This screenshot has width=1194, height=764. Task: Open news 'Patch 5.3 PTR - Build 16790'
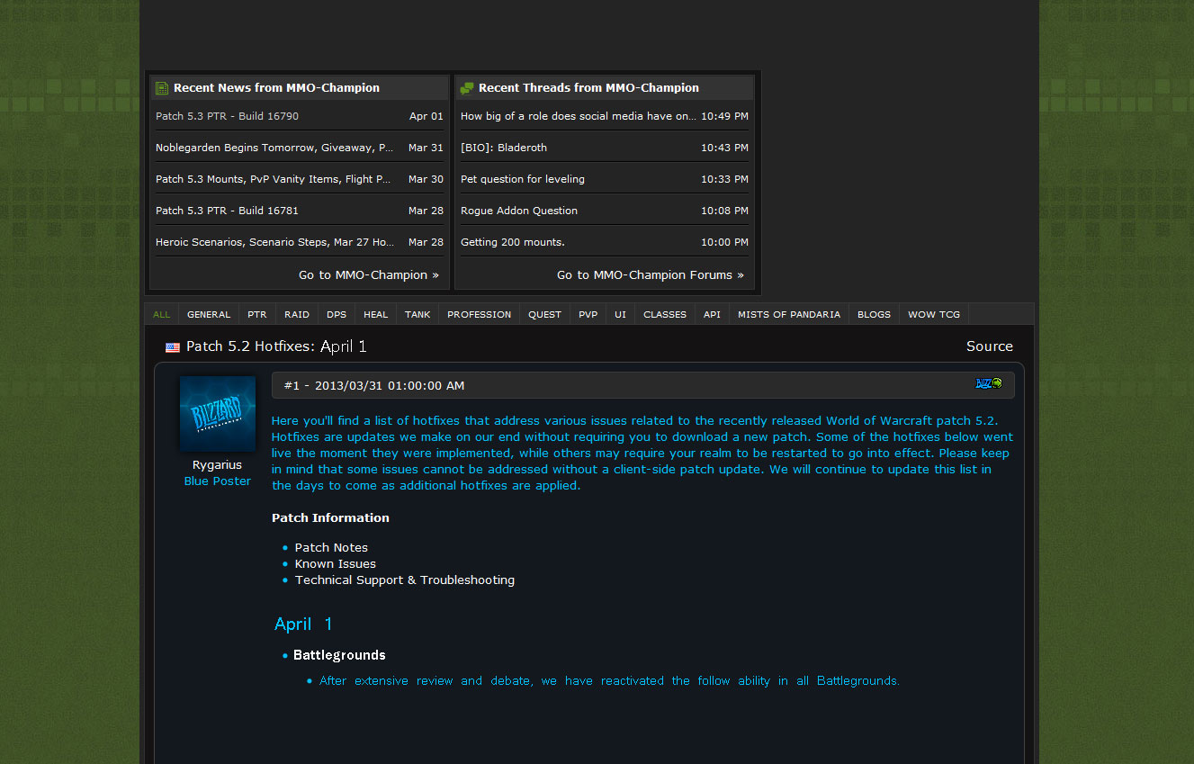coord(227,116)
